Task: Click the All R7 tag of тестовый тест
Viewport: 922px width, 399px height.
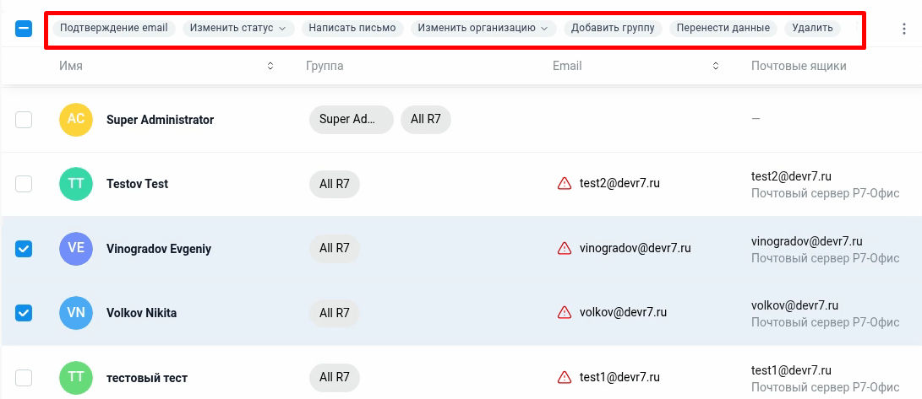Action: point(335,377)
